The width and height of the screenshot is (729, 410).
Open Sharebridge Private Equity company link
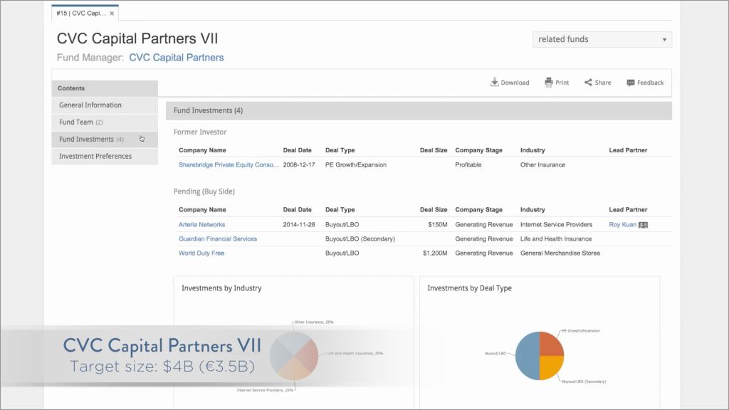coord(229,164)
